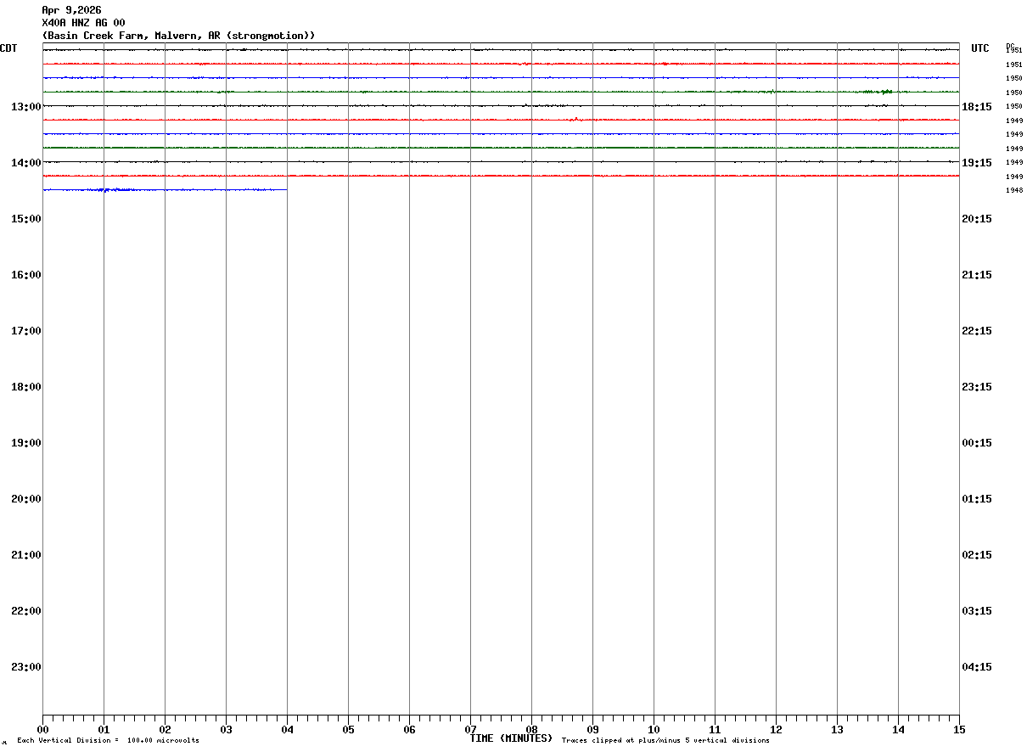Click the 'DC' offset column header
1027x752 pixels.
point(1010,45)
